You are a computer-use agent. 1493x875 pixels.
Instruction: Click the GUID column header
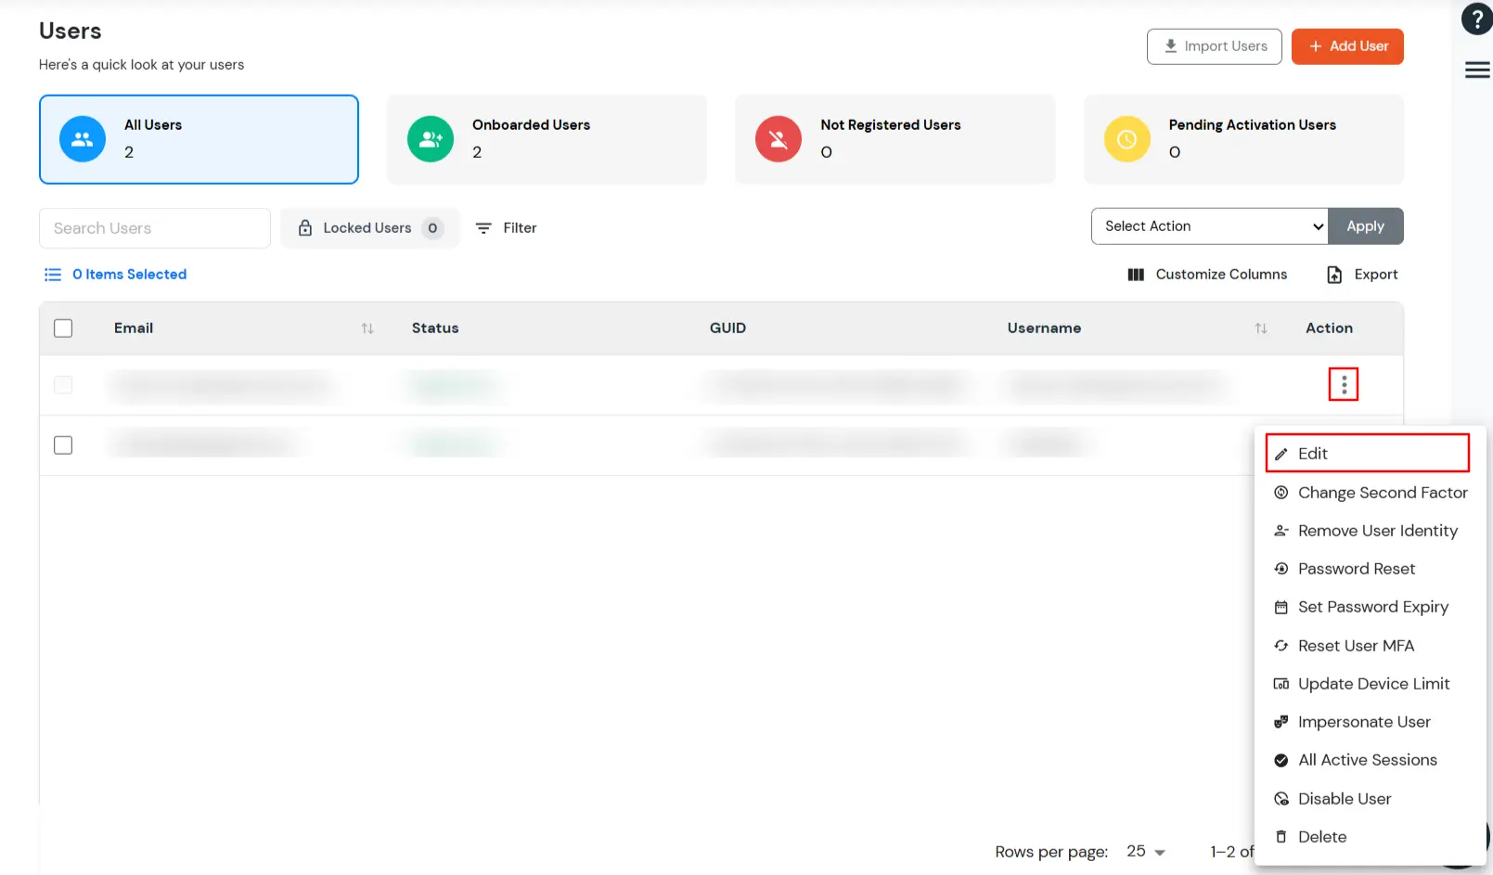(x=727, y=328)
